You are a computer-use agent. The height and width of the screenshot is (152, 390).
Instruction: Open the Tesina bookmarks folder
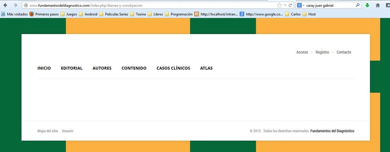pos(138,14)
